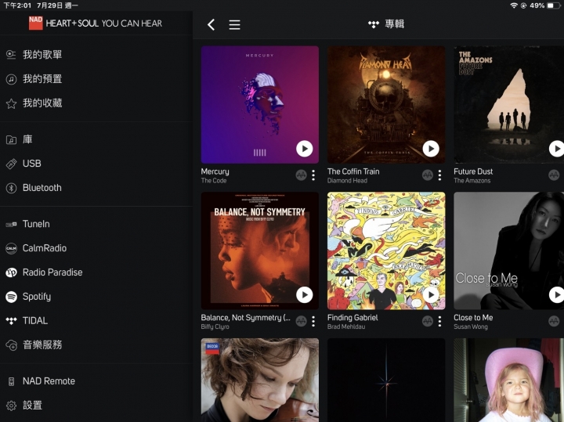Click the MQA badge on The Coffin Train
The width and height of the screenshot is (564, 422).
[x=428, y=175]
